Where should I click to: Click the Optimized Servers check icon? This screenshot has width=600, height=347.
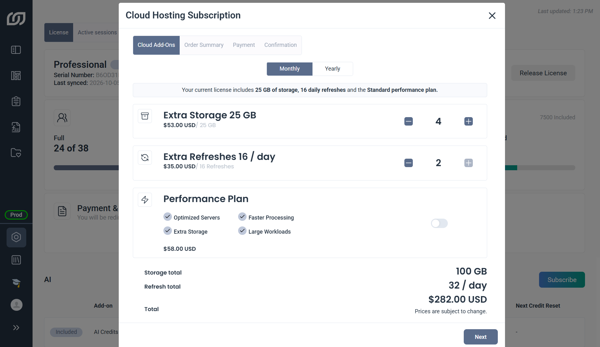168,217
